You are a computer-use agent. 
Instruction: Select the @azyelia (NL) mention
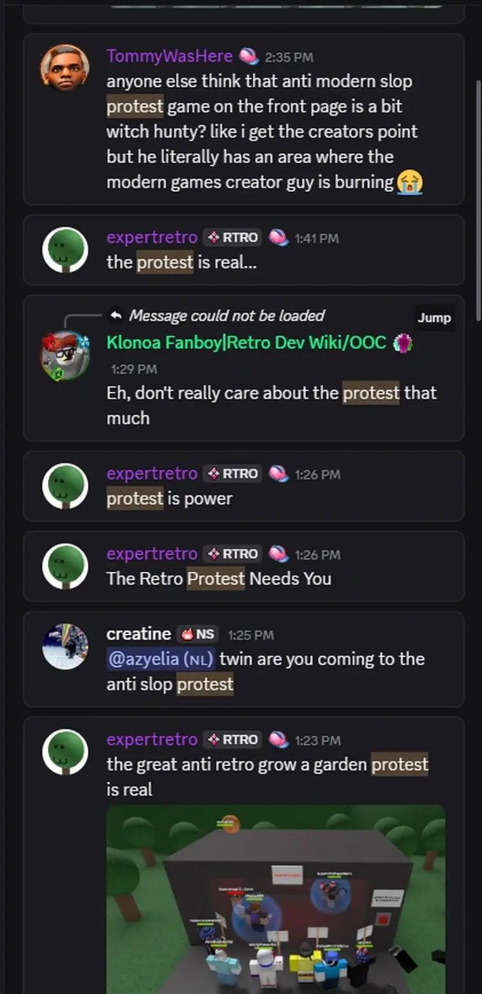[x=160, y=659]
